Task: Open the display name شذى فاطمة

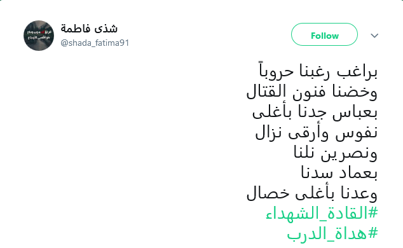Action: click(x=89, y=28)
